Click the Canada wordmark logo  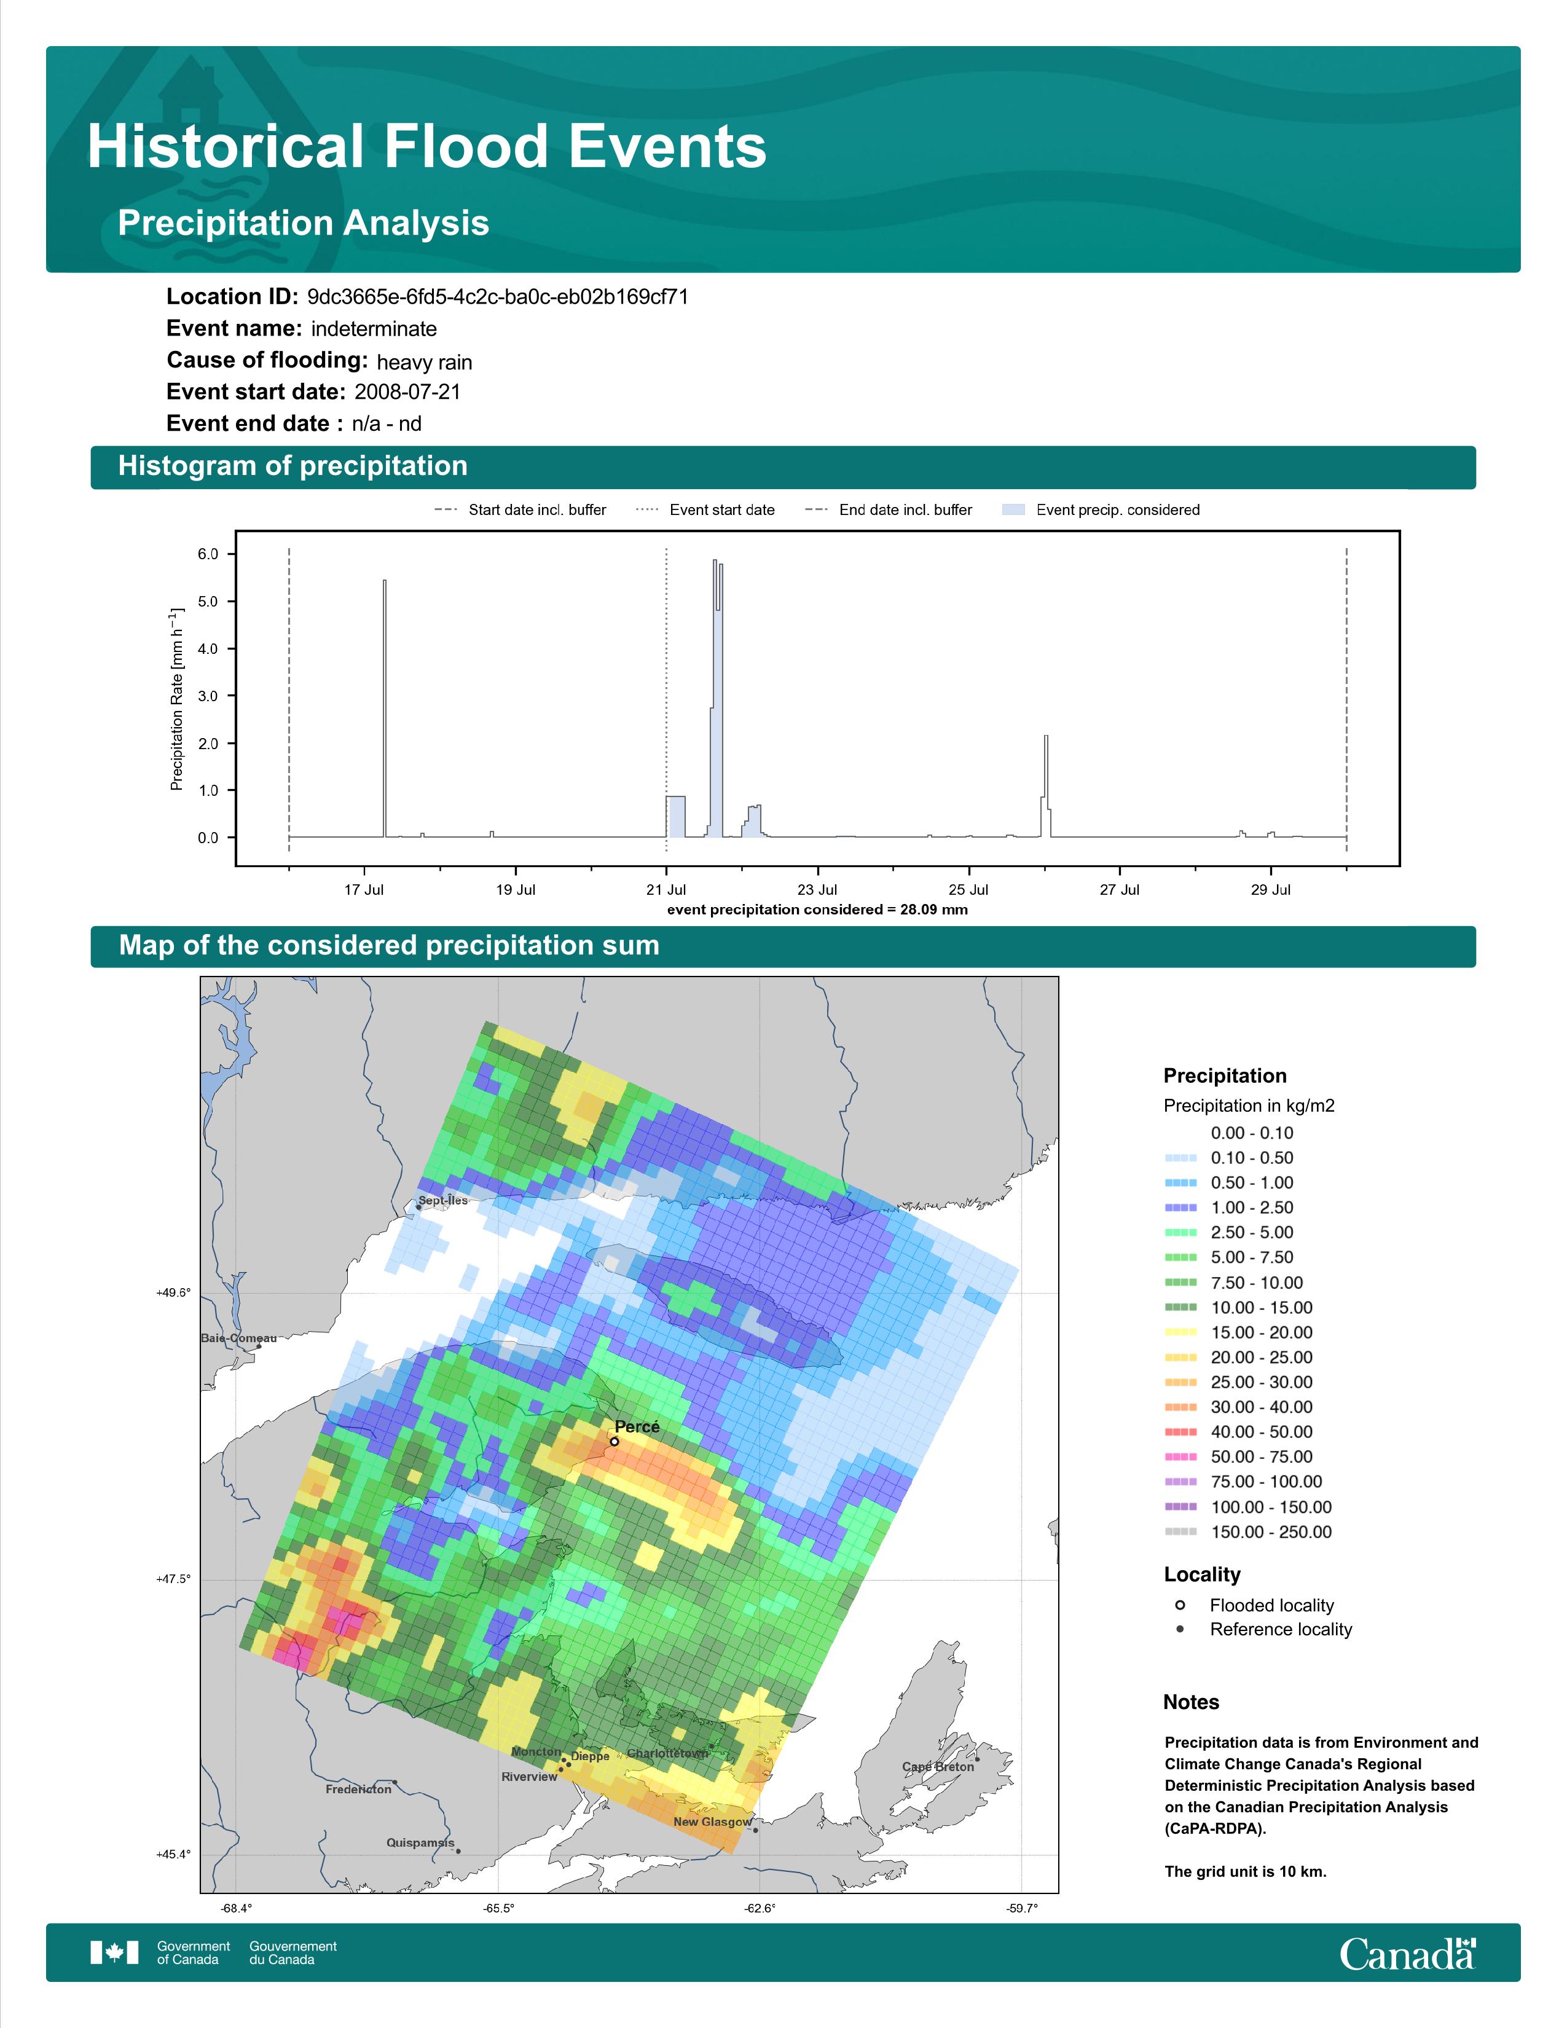1407,1954
